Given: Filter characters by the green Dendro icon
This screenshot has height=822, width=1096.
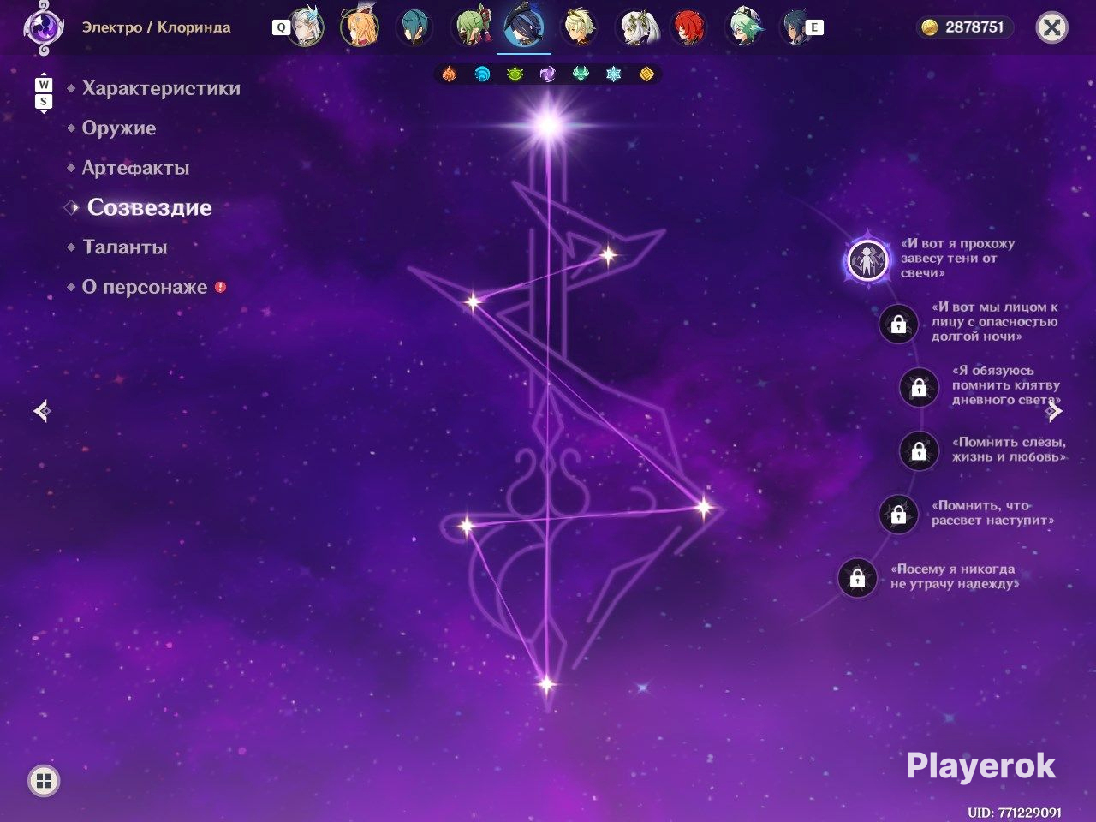Looking at the screenshot, I should pos(515,74).
